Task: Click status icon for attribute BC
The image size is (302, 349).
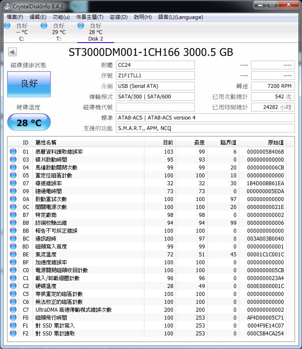Action: point(13,238)
